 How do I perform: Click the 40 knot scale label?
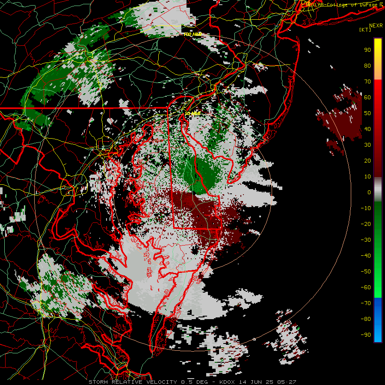pos(367,129)
